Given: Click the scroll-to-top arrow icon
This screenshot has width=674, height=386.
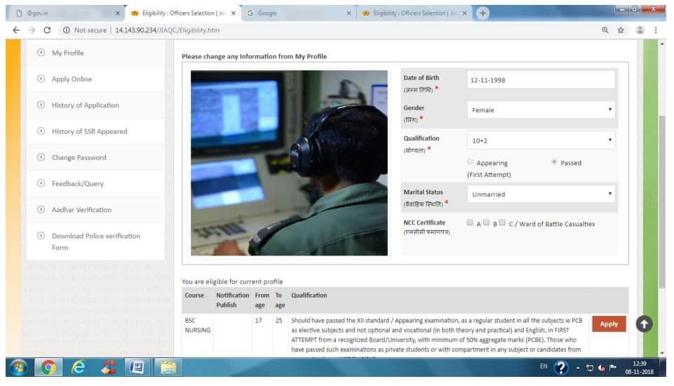Looking at the screenshot, I should tap(644, 324).
